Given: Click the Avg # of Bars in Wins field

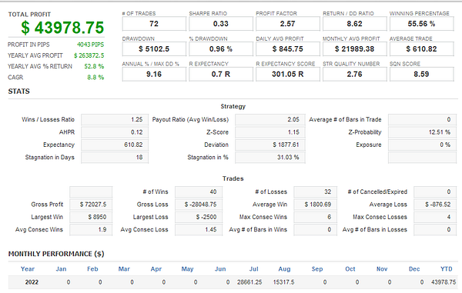Looking at the screenshot, I should click(x=315, y=230).
